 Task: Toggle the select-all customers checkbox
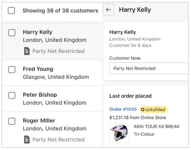tap(11, 11)
